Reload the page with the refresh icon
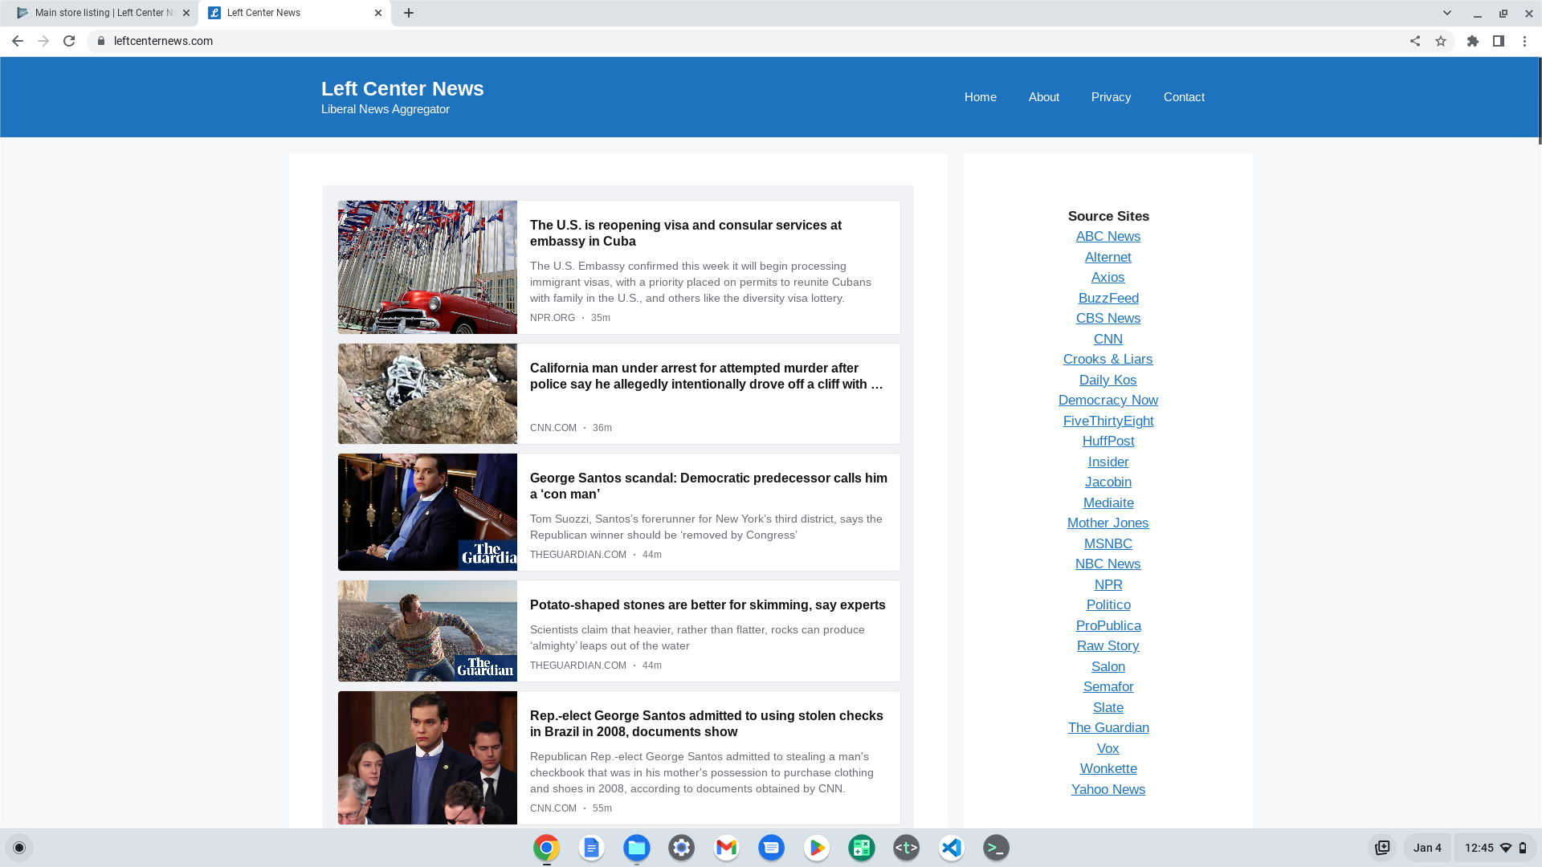Image resolution: width=1542 pixels, height=867 pixels. [69, 41]
